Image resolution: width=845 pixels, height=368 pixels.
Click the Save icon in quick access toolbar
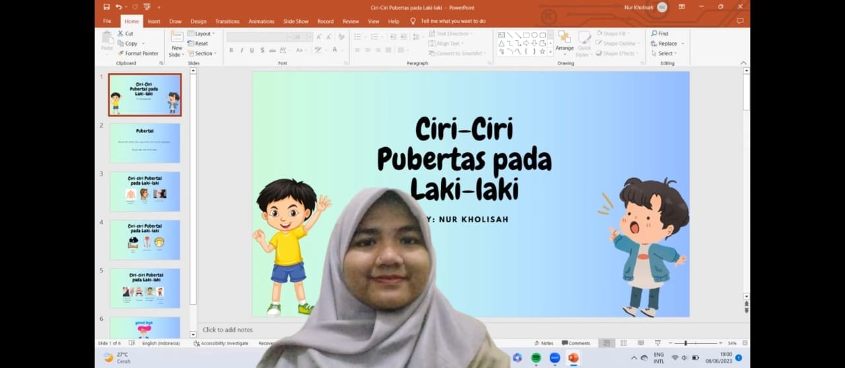coord(106,7)
